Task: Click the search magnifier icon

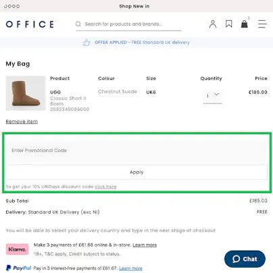Action: coord(78,24)
